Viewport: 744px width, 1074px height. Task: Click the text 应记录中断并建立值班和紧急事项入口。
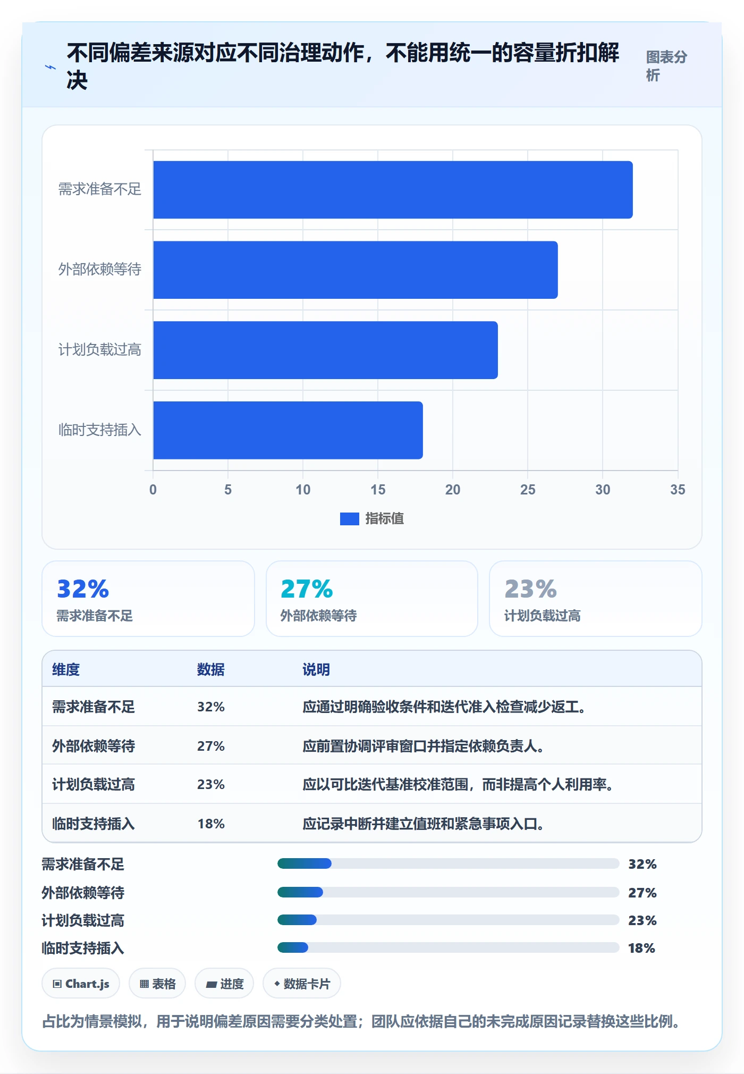(x=424, y=824)
